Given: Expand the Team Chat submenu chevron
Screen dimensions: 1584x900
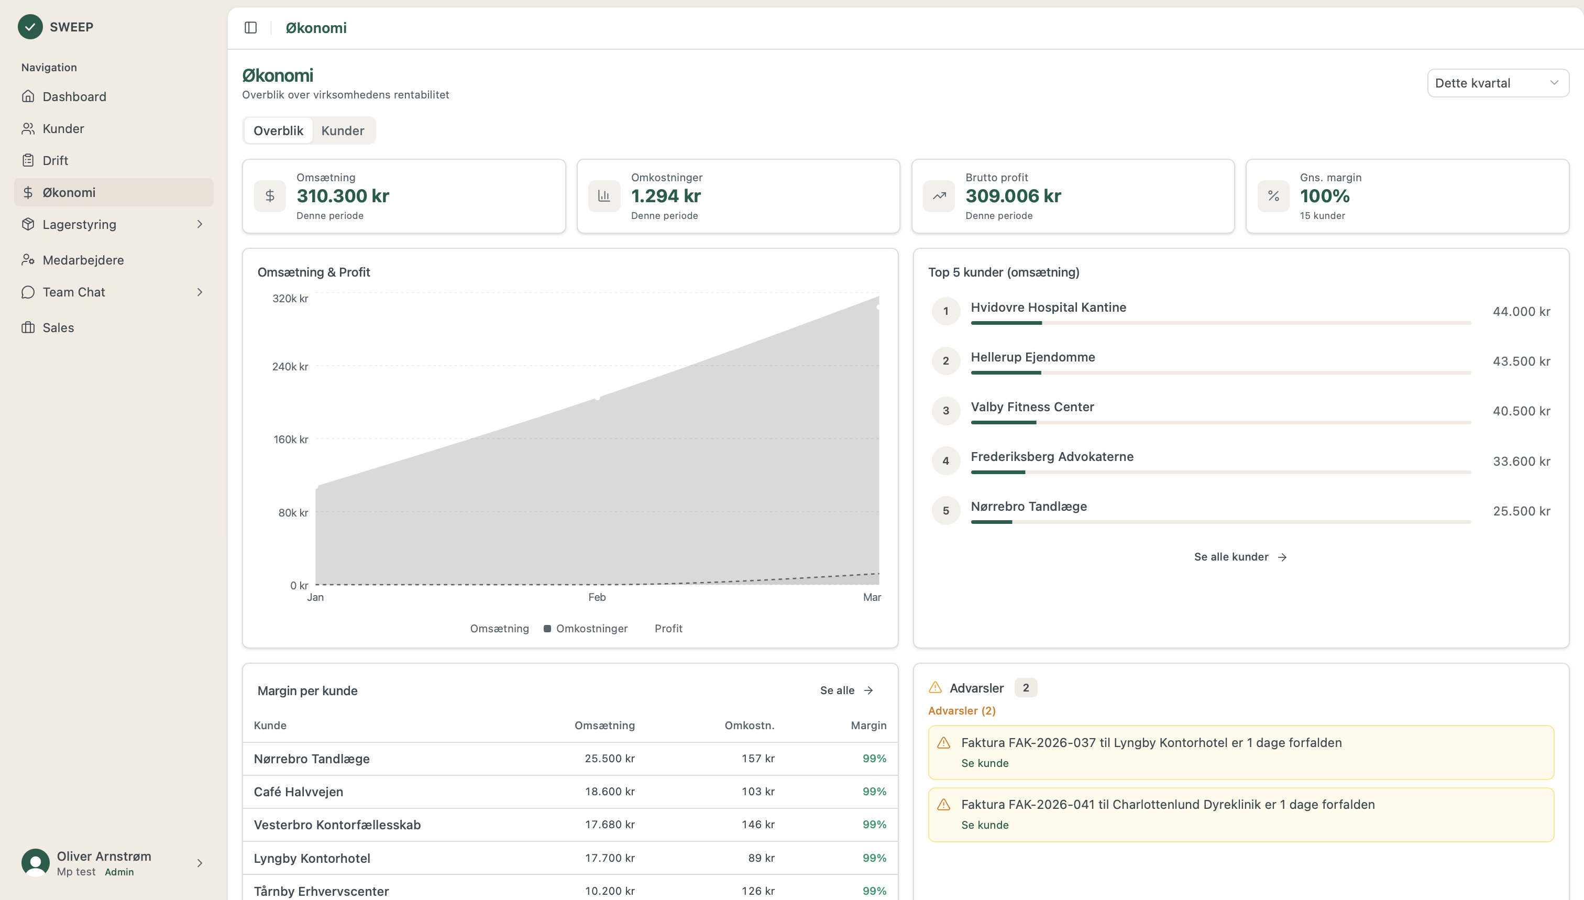Looking at the screenshot, I should tap(200, 292).
